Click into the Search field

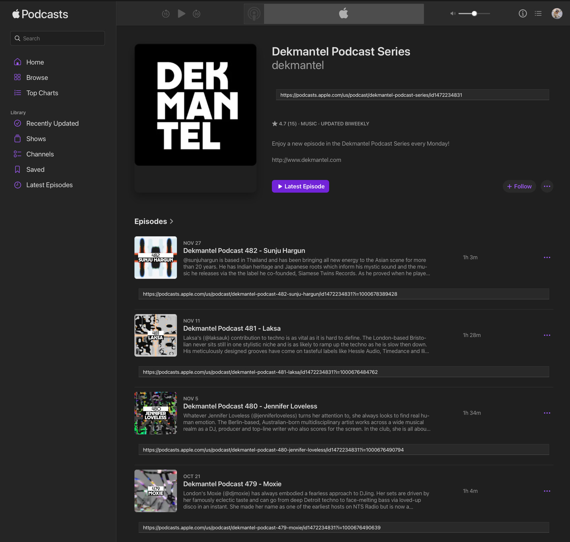(58, 38)
